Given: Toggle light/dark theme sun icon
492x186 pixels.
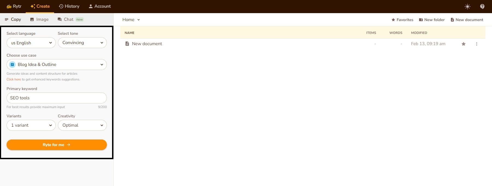Looking at the screenshot, I should click(467, 7).
